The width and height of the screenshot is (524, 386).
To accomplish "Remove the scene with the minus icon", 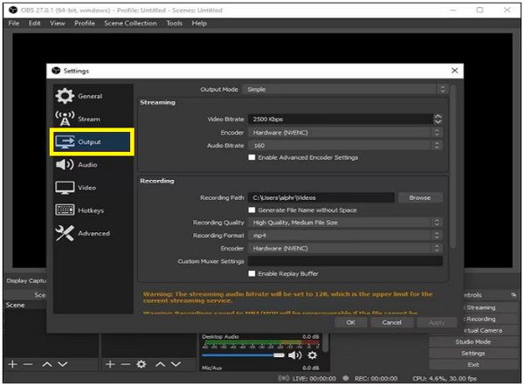I will [x=28, y=364].
